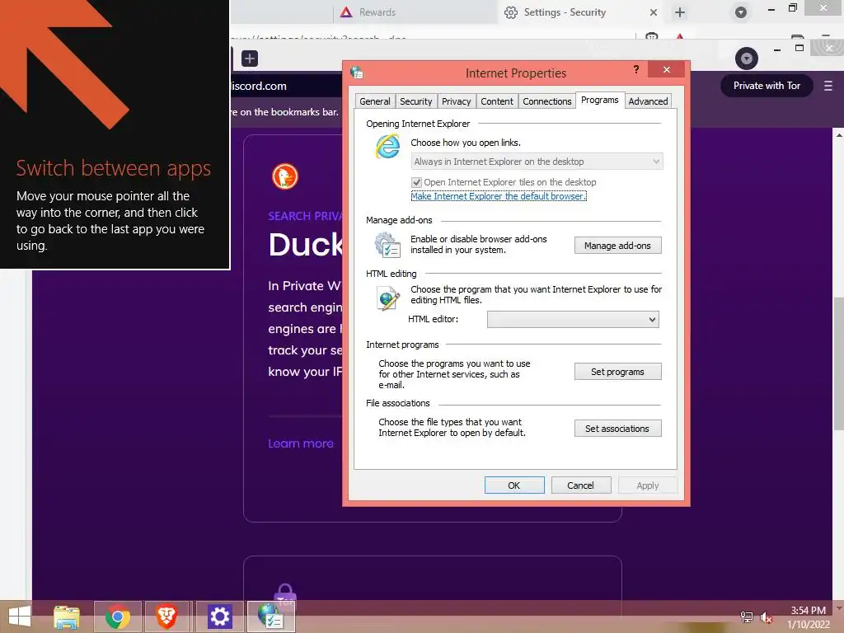Click the Brave page vertical scrollbar

click(x=838, y=363)
